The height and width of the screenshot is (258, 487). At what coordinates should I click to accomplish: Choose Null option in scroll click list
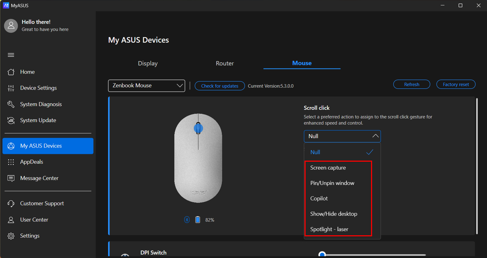pos(342,152)
